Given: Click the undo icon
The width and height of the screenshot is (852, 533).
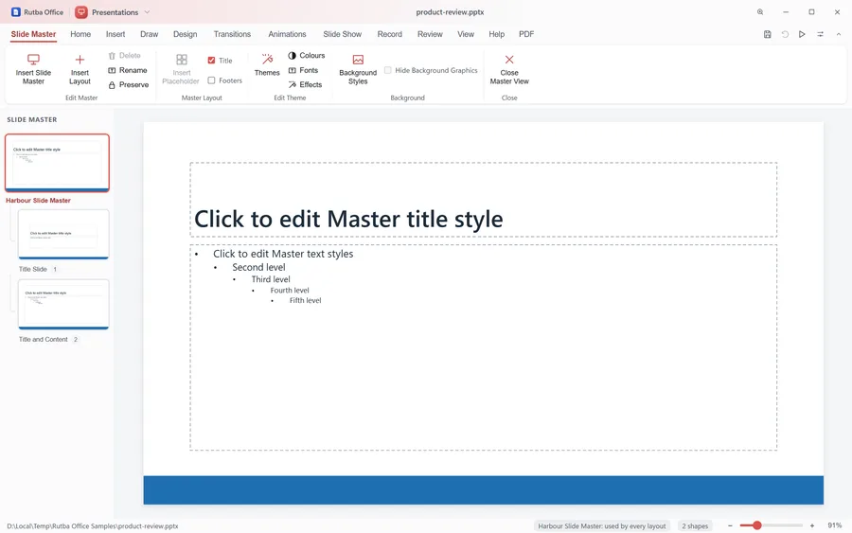Looking at the screenshot, I should click(x=785, y=34).
